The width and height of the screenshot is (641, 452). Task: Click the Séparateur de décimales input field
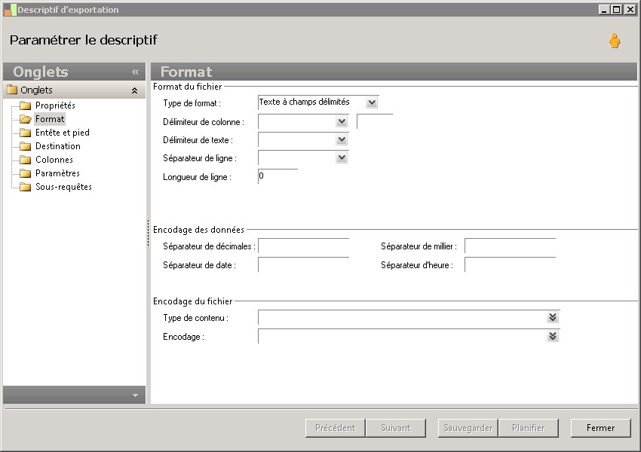click(303, 247)
